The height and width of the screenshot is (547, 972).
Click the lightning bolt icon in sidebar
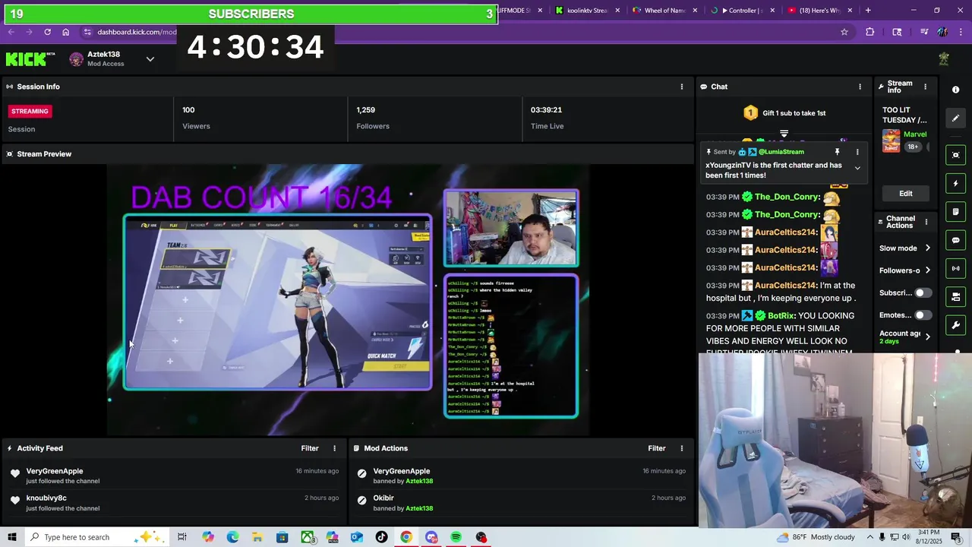[x=955, y=183]
